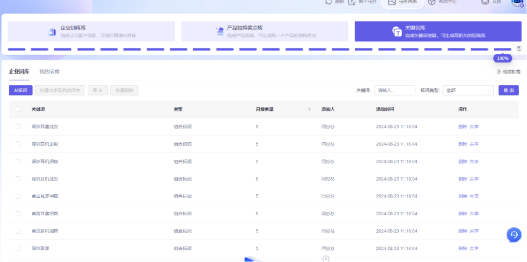Click the 添加时间 column header
The image size is (527, 262).
[385, 110]
